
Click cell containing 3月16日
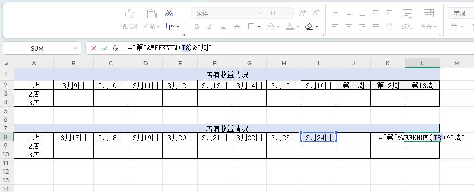(318, 85)
